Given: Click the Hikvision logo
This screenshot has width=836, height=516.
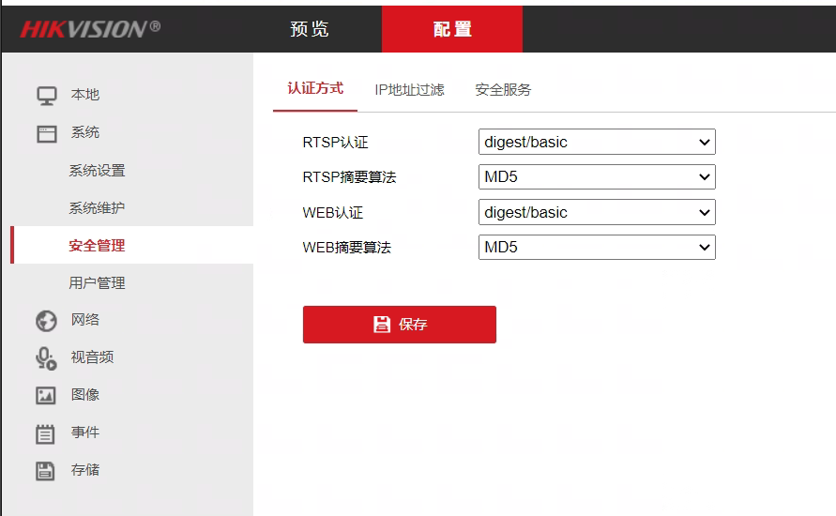Looking at the screenshot, I should 90,29.
